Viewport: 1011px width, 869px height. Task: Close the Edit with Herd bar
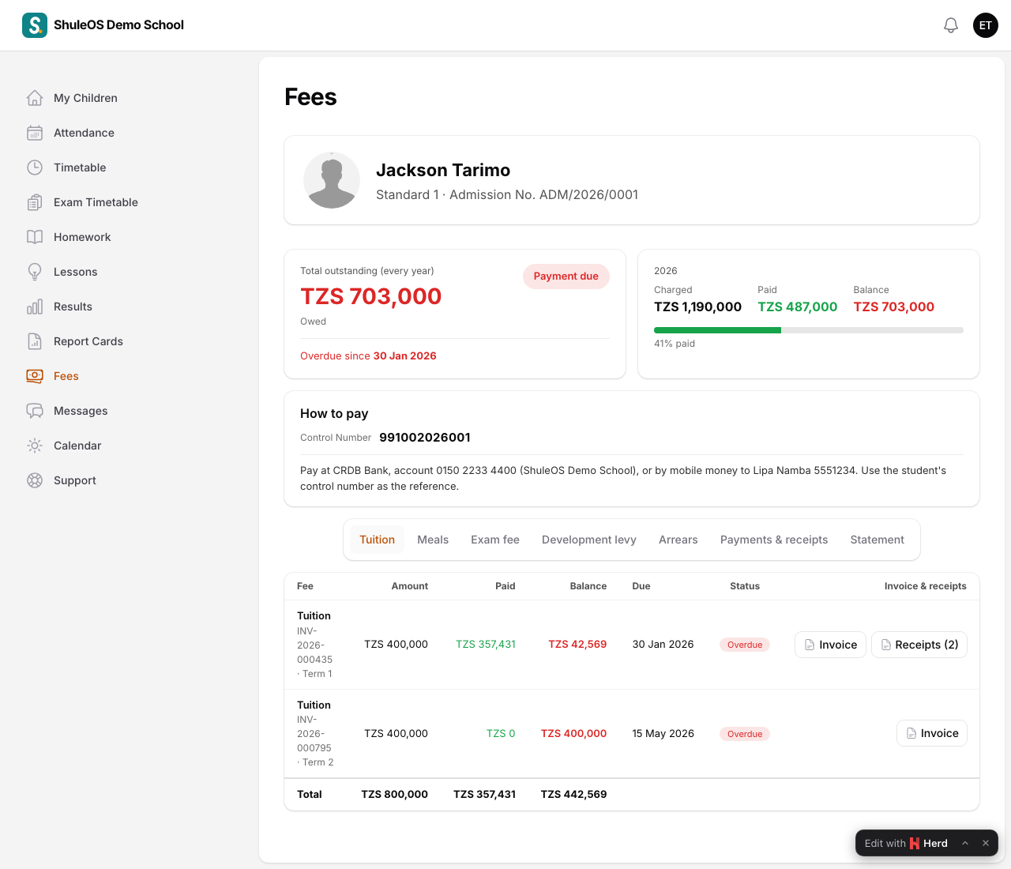click(x=986, y=843)
